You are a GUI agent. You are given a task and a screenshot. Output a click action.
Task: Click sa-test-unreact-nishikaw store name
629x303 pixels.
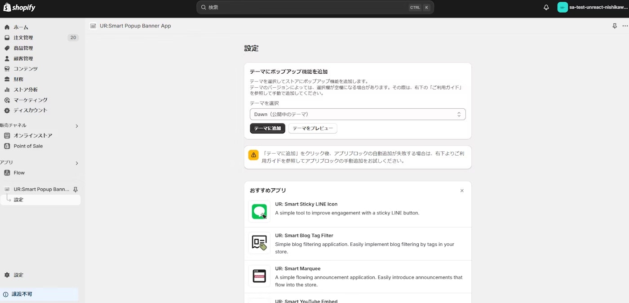click(x=598, y=8)
